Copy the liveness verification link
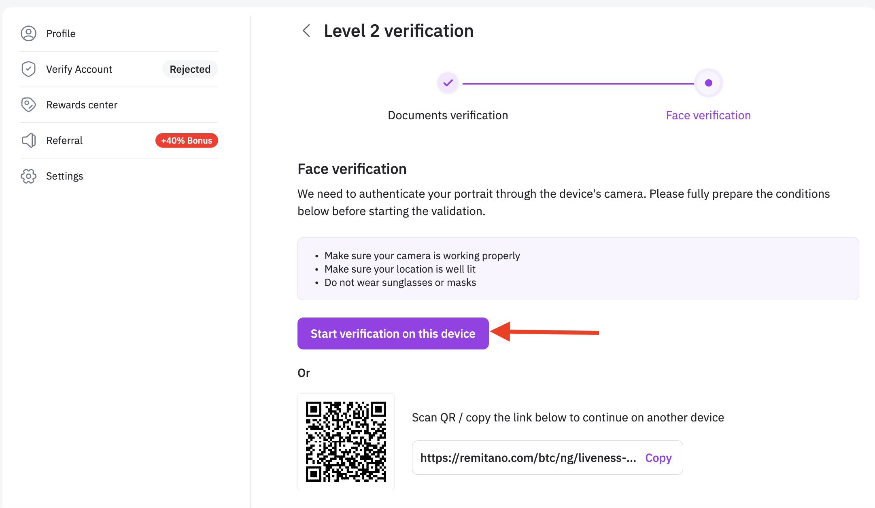 (x=658, y=458)
